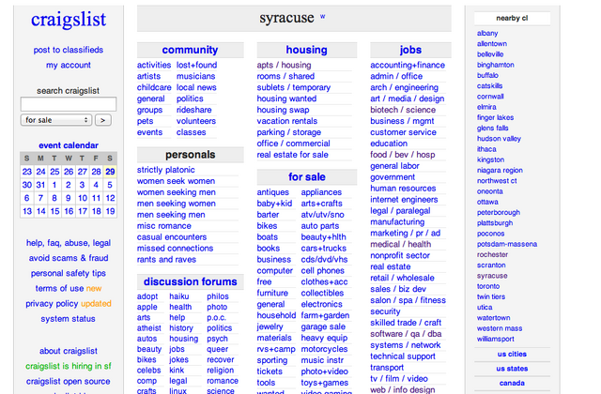Viewport: 601px width, 394px height.
Task: Expand the us cities list
Action: tap(512, 355)
